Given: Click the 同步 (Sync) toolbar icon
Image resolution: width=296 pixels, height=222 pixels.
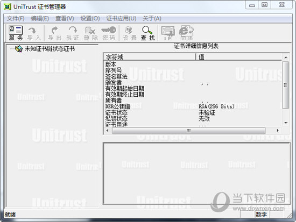Looking at the screenshot, I should point(186,33).
